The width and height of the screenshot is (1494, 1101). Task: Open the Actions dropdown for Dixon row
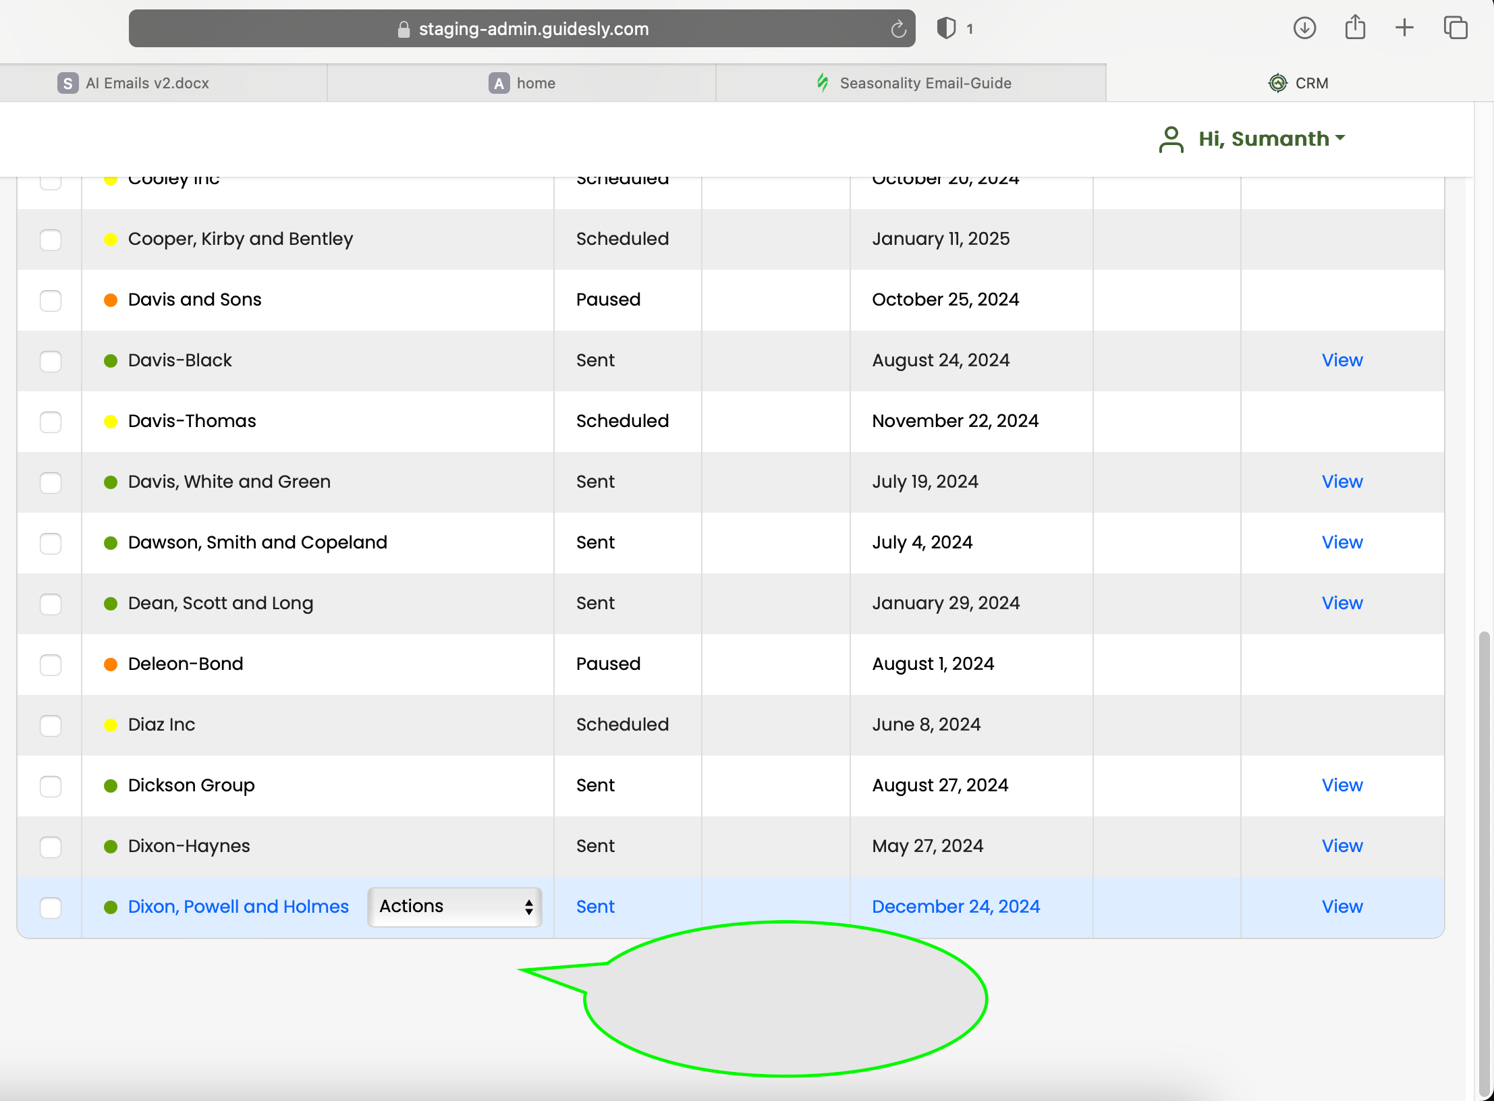(x=455, y=907)
